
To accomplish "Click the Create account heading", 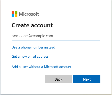I will pos(32,25).
